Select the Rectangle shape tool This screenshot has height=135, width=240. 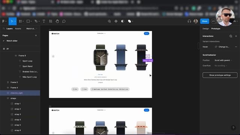click(28, 21)
